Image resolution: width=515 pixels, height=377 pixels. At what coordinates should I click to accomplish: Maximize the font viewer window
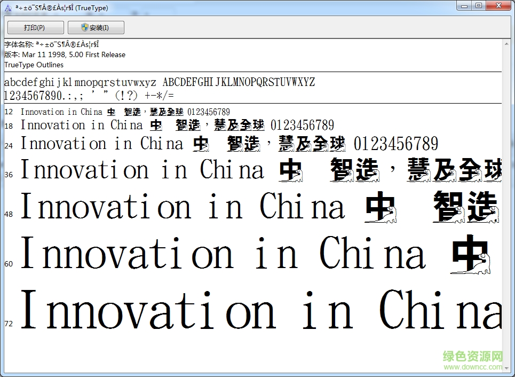coord(479,5)
